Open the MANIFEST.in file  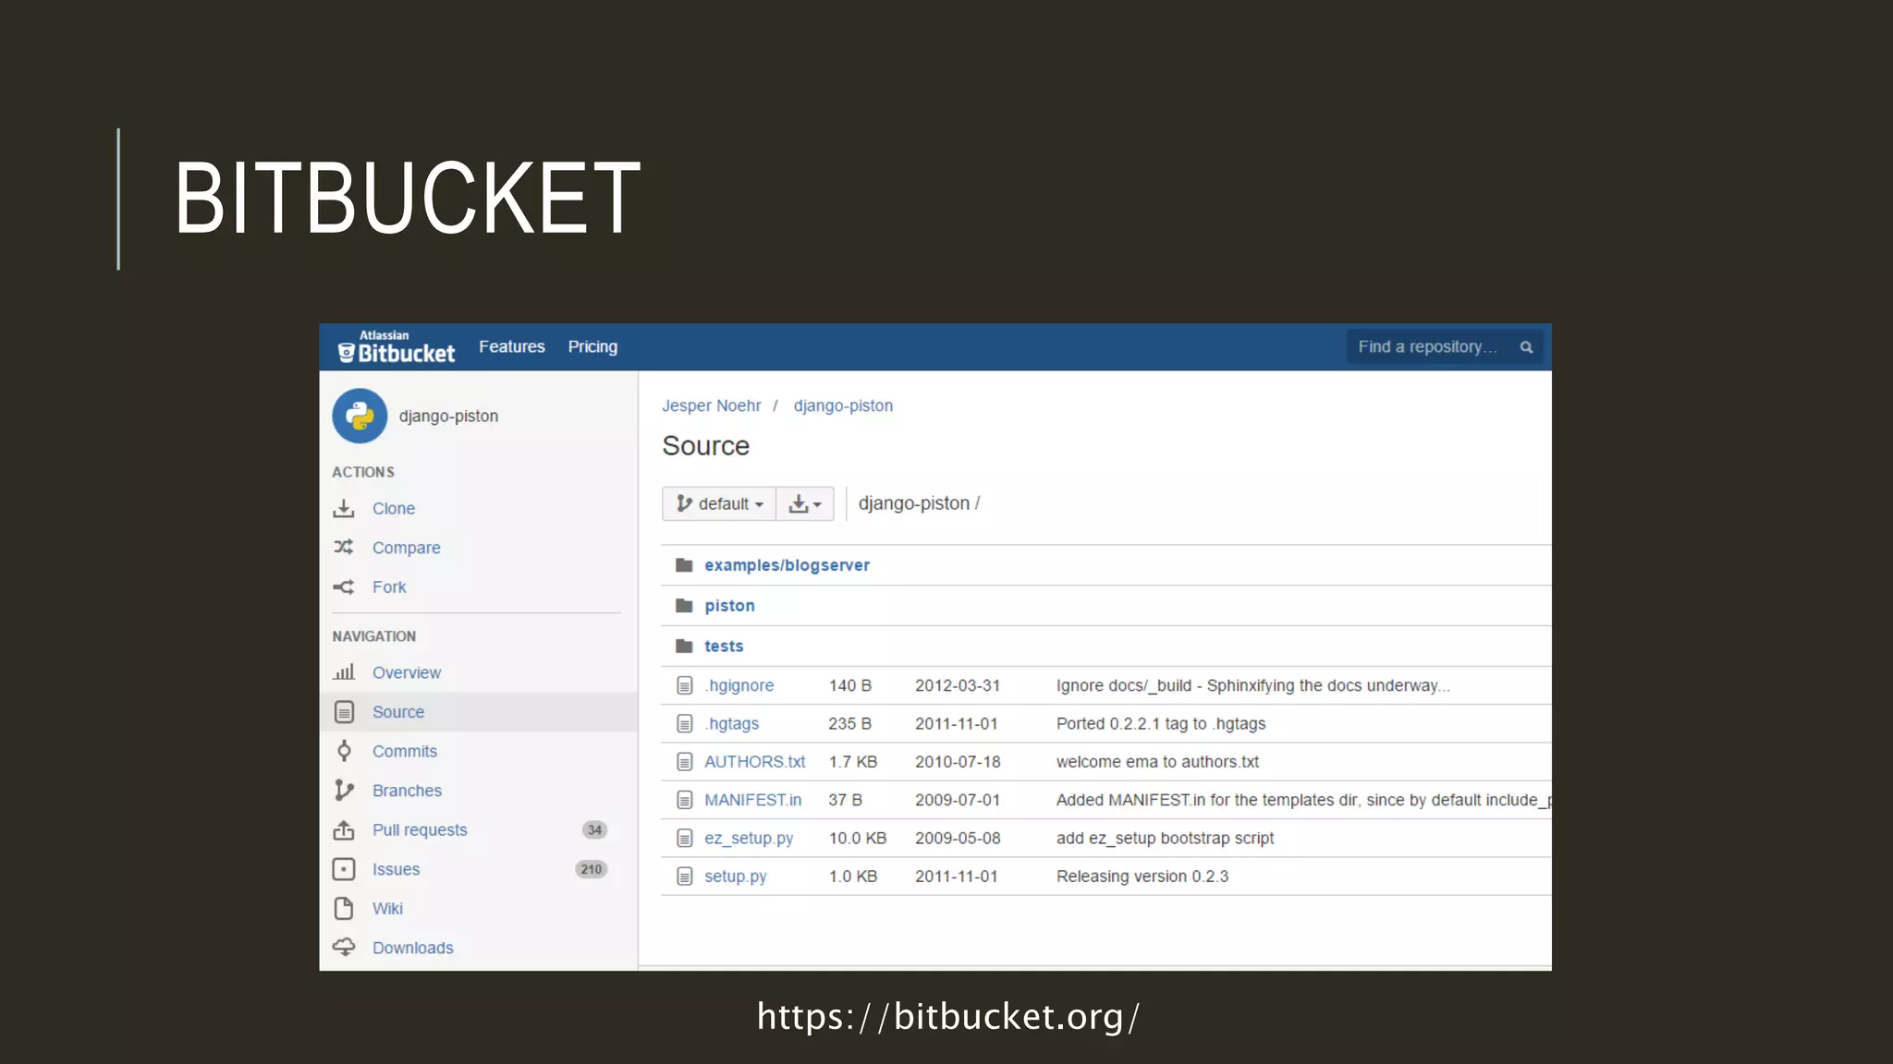click(x=753, y=800)
